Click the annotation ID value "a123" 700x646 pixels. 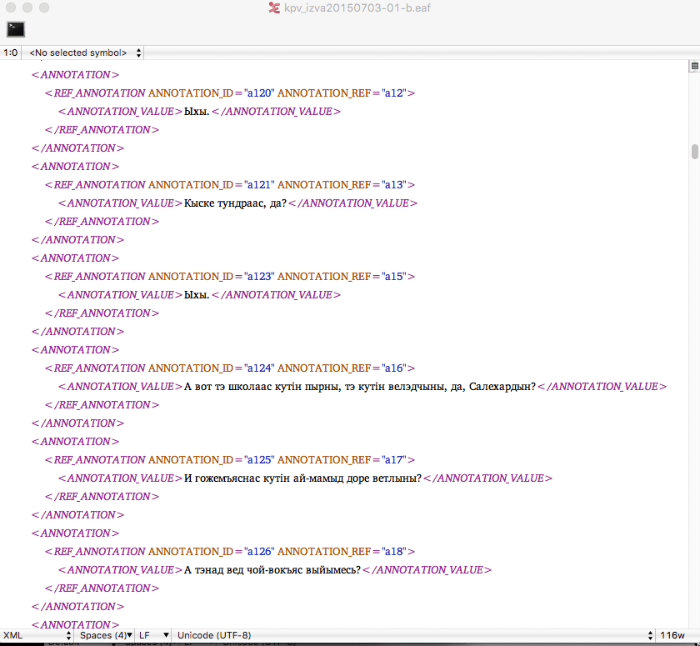click(x=259, y=277)
